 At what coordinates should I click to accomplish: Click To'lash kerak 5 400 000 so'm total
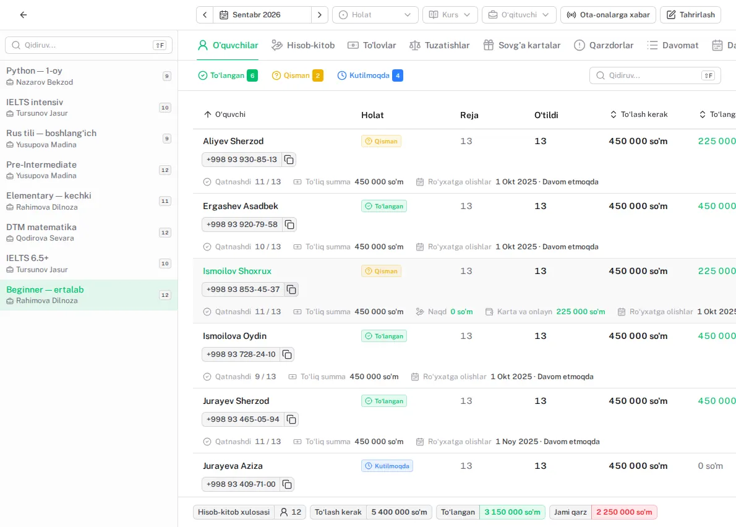371,512
